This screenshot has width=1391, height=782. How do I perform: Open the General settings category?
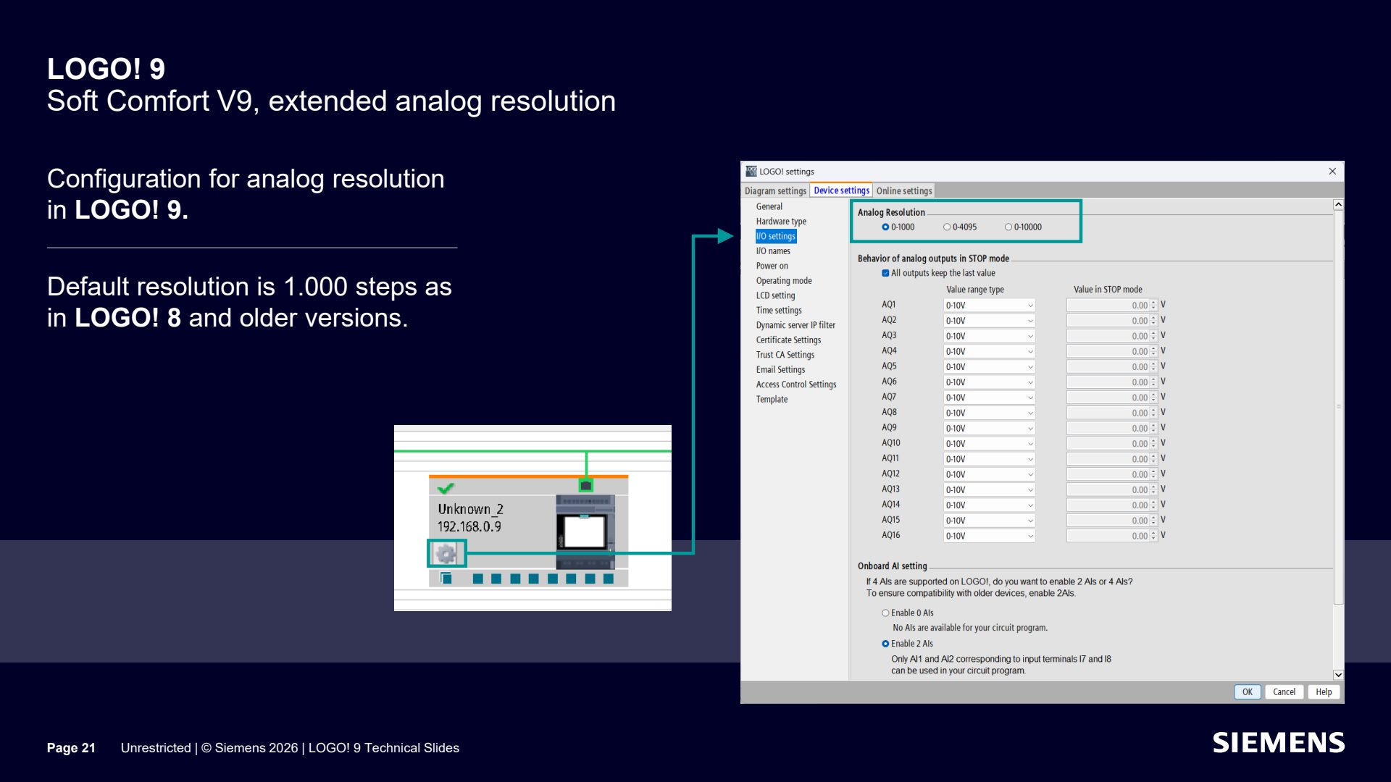point(769,206)
